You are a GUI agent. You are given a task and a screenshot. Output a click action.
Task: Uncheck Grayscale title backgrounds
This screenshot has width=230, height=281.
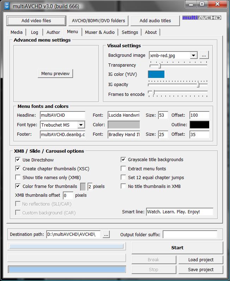(123, 159)
